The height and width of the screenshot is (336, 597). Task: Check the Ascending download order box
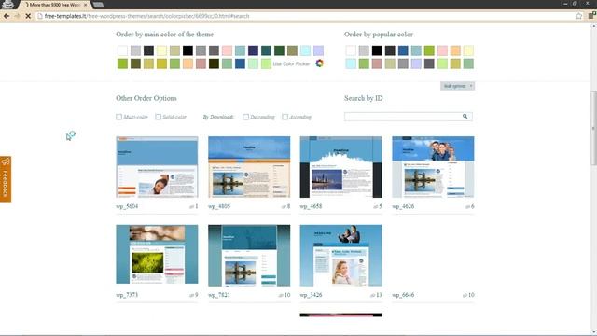tap(285, 117)
